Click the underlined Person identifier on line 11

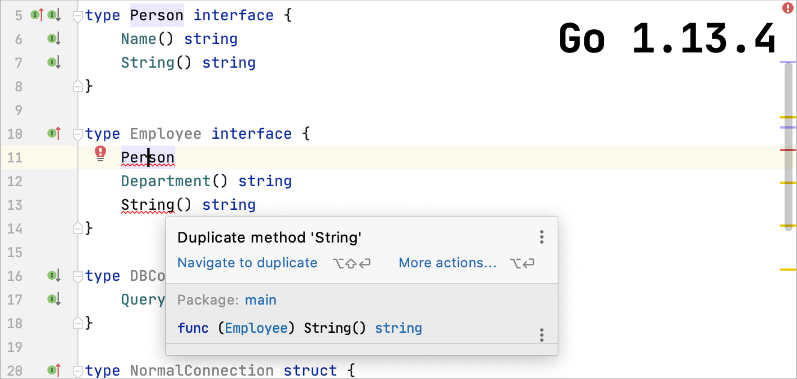[148, 157]
